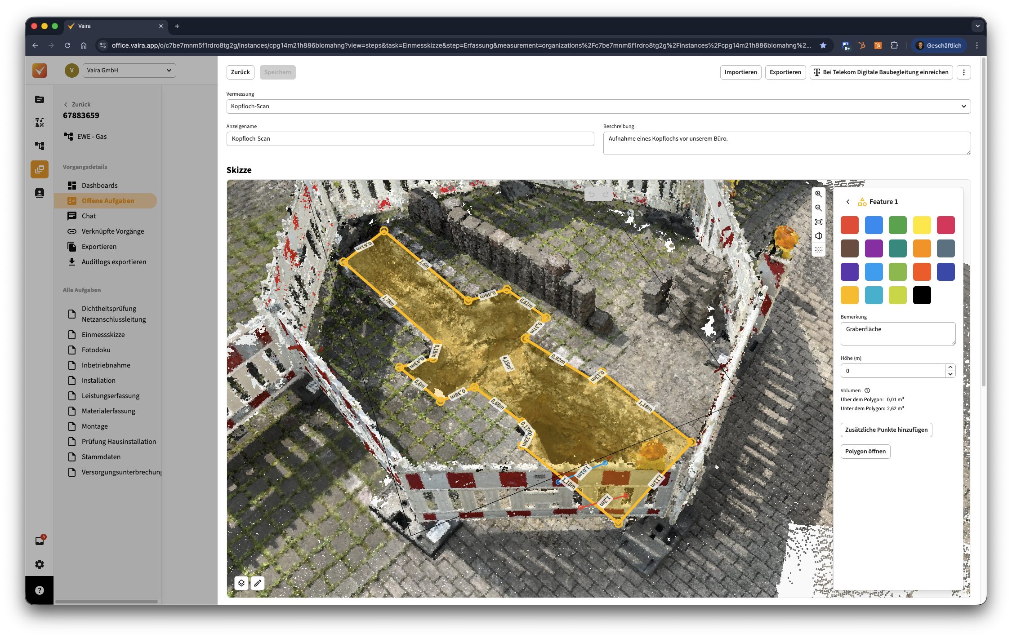Open the Chat menu item

pyautogui.click(x=89, y=216)
